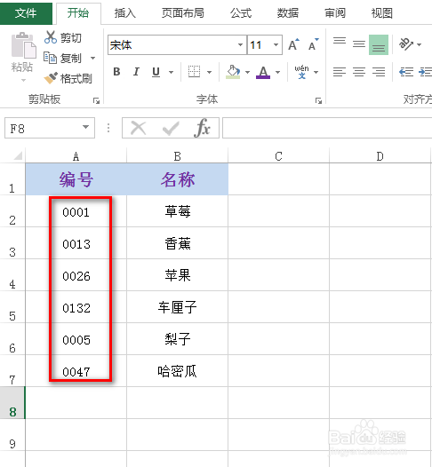Click the 剪切 button label
The width and height of the screenshot is (432, 467).
71,38
